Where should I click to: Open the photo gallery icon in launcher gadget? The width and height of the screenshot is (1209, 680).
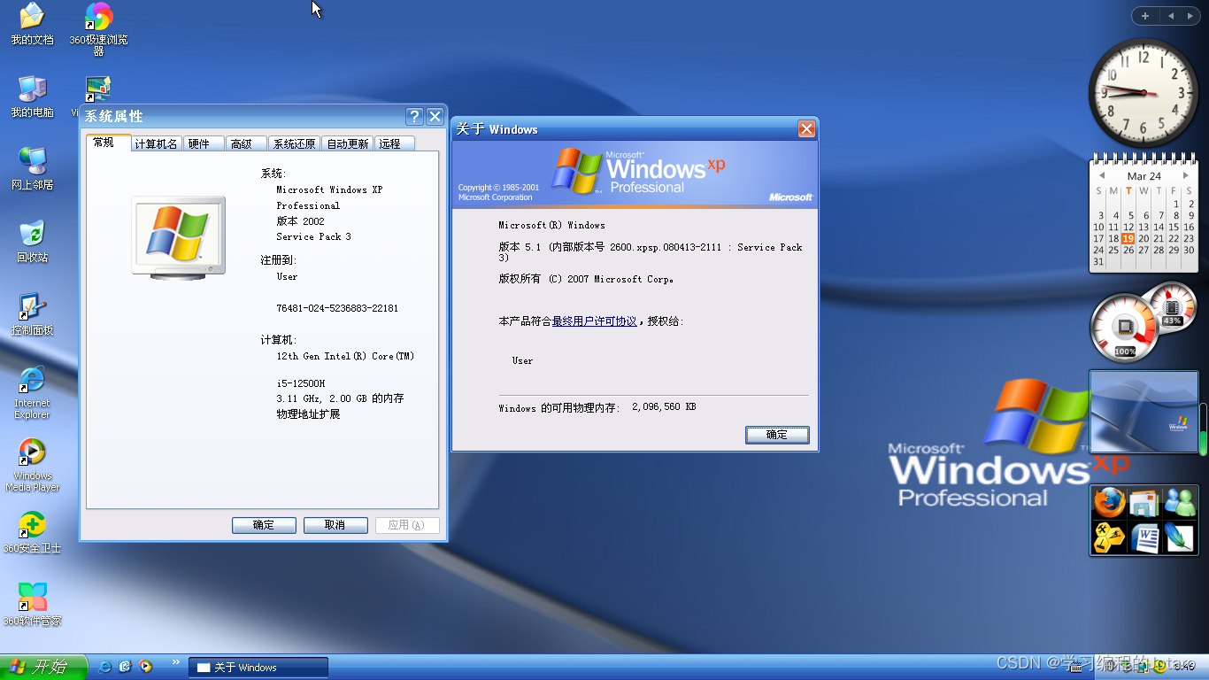pos(1144,502)
